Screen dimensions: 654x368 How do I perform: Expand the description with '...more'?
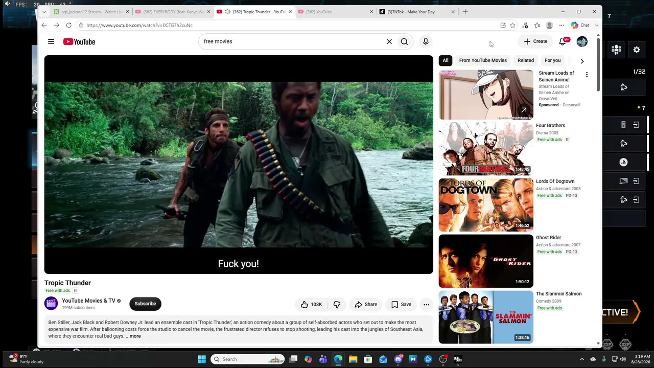[133, 336]
